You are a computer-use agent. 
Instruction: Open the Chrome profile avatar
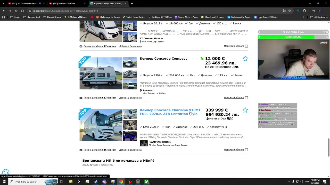tap(320, 11)
